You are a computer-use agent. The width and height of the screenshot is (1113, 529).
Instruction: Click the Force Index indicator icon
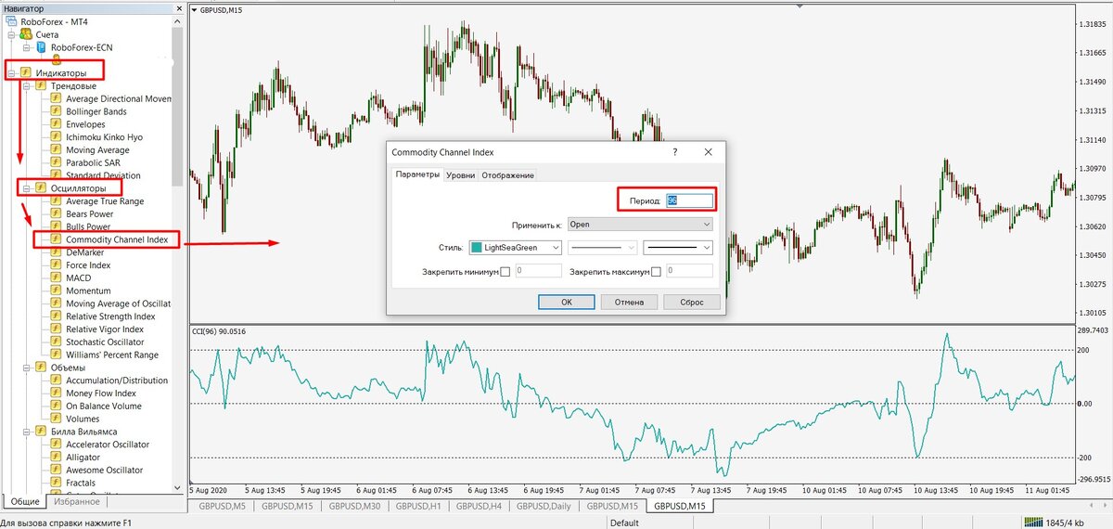point(56,265)
